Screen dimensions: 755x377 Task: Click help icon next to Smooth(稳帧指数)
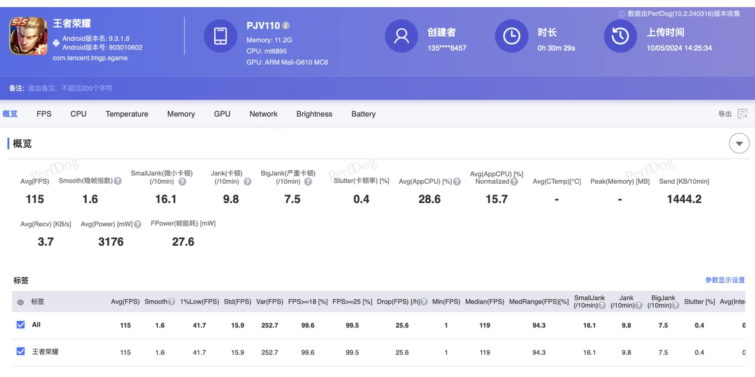click(x=118, y=181)
